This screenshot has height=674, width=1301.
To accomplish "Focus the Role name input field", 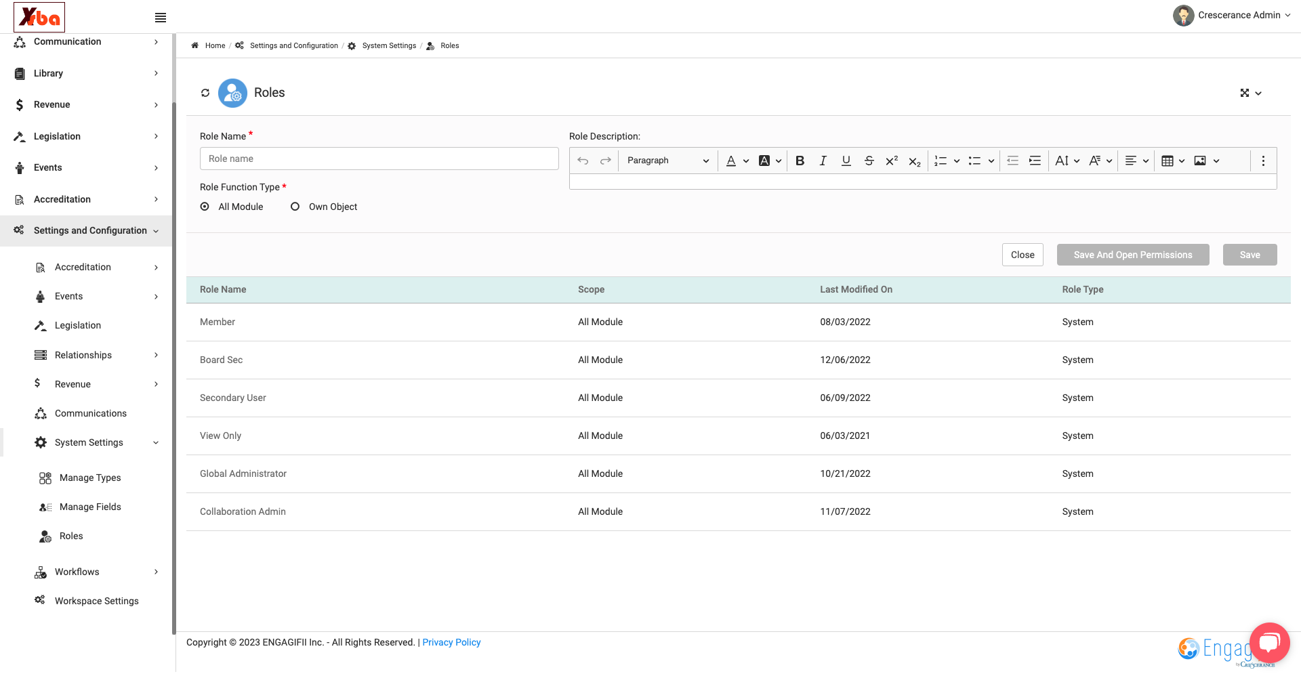I will pos(379,159).
